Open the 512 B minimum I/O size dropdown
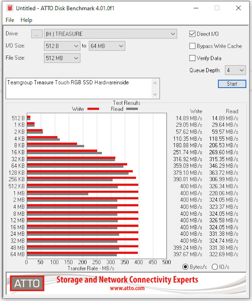This screenshot has width=252, height=301. tap(62, 46)
